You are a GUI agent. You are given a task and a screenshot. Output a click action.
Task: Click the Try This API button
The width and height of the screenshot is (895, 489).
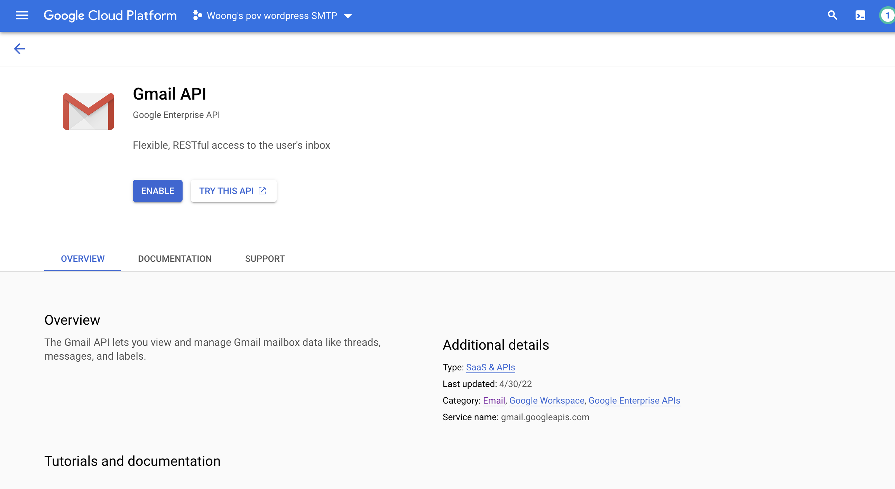coord(226,191)
